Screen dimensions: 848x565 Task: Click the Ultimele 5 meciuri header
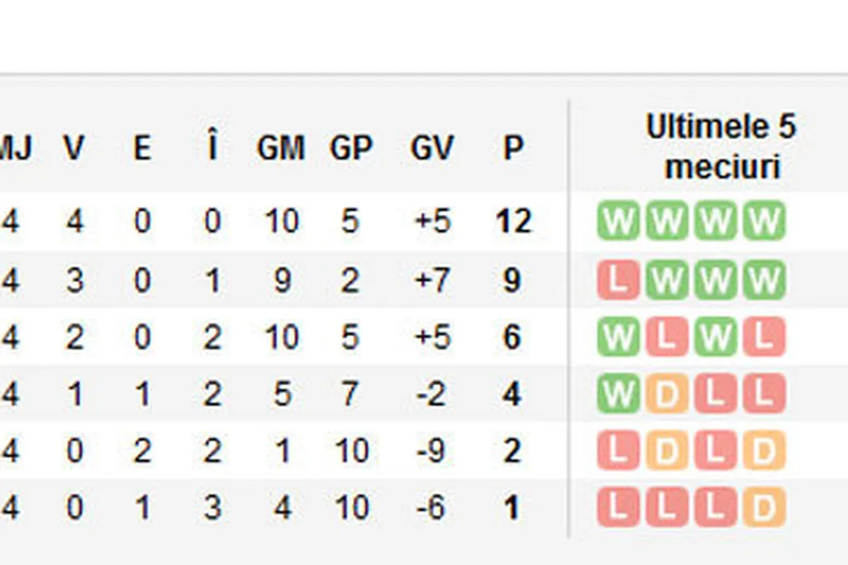[x=721, y=146]
